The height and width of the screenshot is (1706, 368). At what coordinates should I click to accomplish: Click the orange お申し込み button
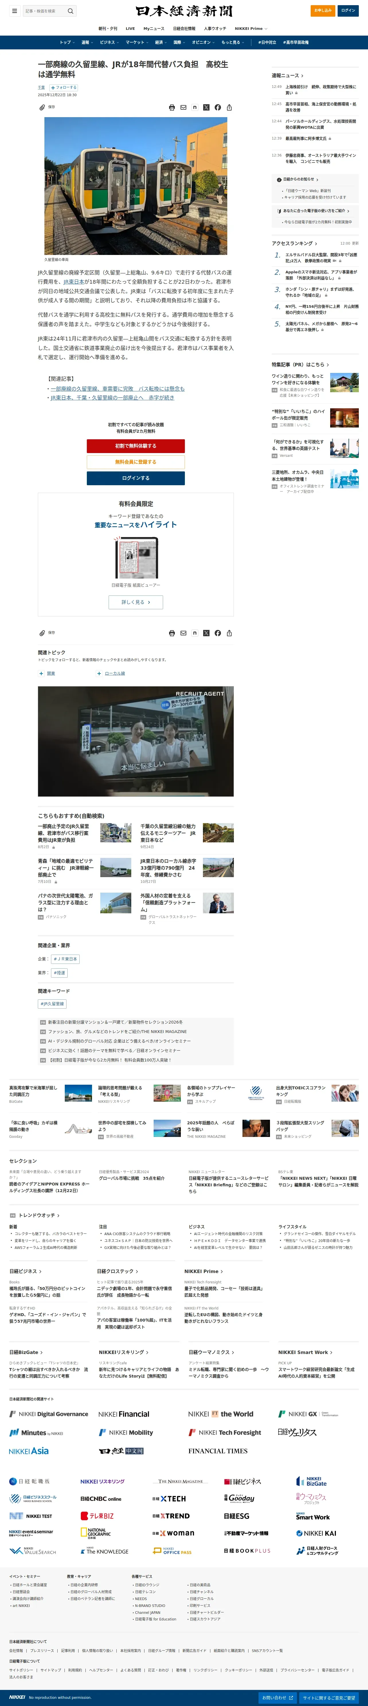[x=323, y=11]
